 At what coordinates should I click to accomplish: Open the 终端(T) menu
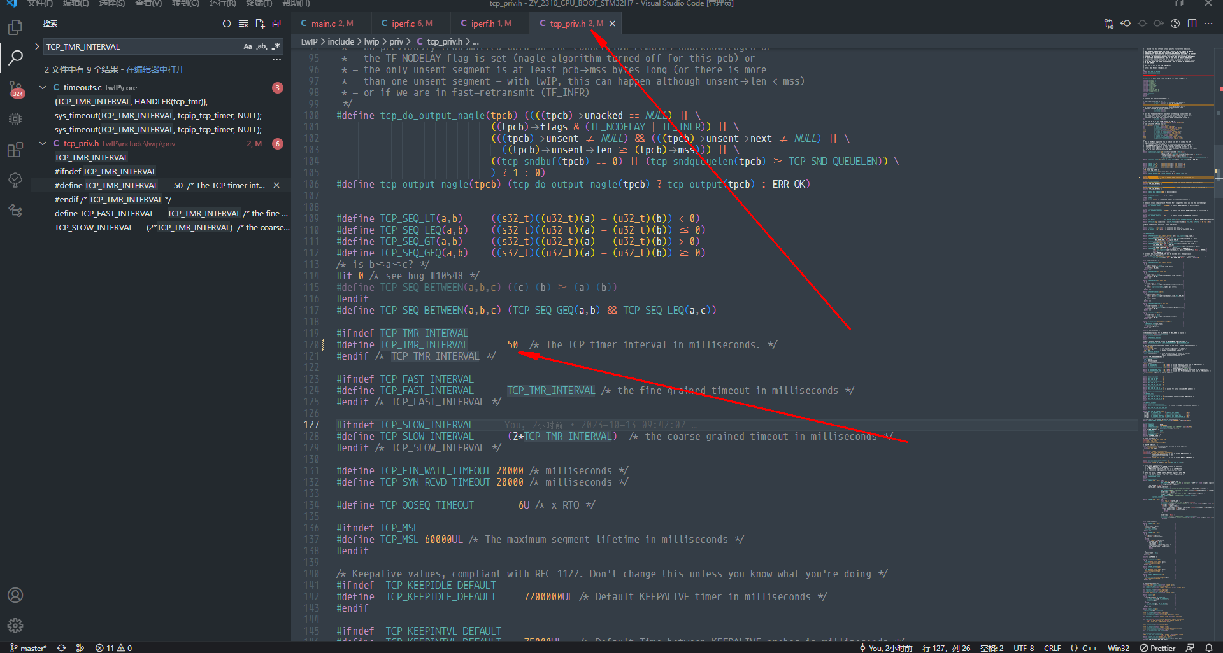click(259, 3)
